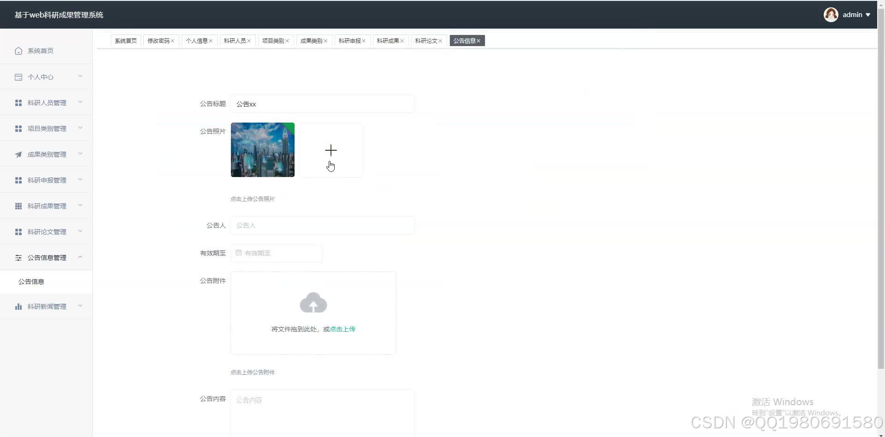Select the bar-chart icon for 科研新闻管理
Image resolution: width=885 pixels, height=437 pixels.
[x=18, y=306]
